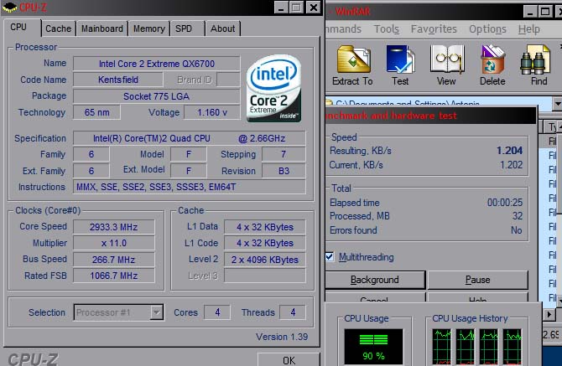The height and width of the screenshot is (366, 562).
Task: Click the Cores count value 4
Action: pyautogui.click(x=217, y=312)
